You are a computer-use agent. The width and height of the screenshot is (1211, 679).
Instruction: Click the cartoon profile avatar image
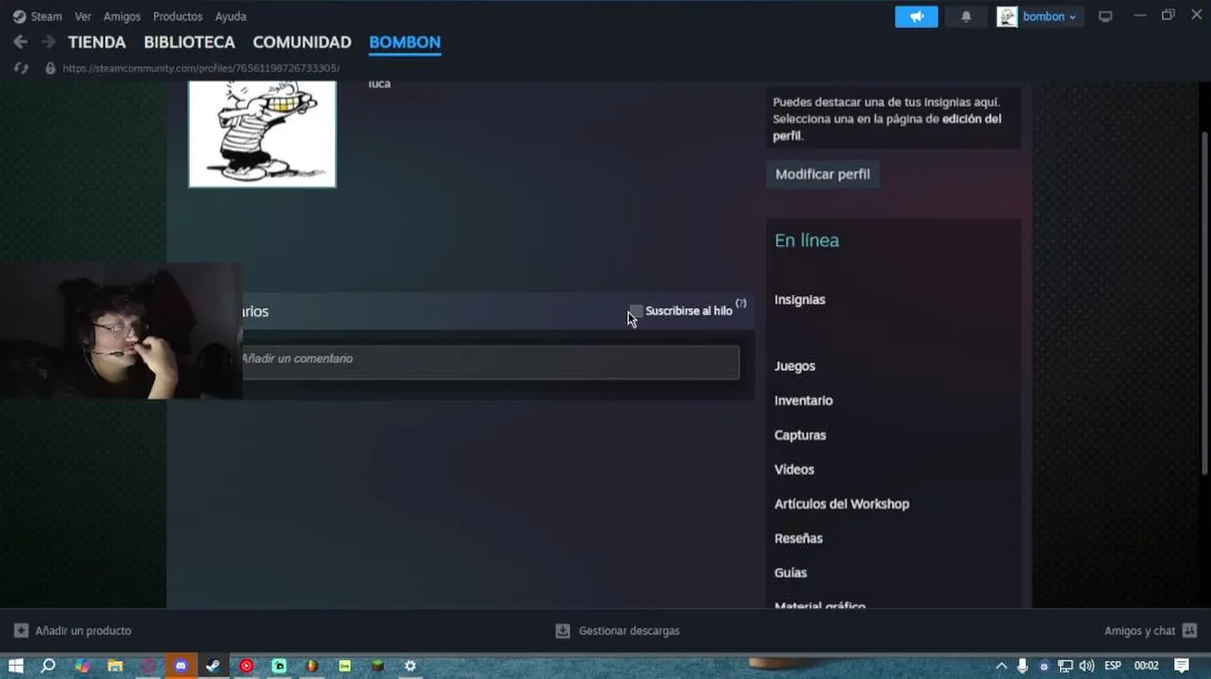(262, 133)
